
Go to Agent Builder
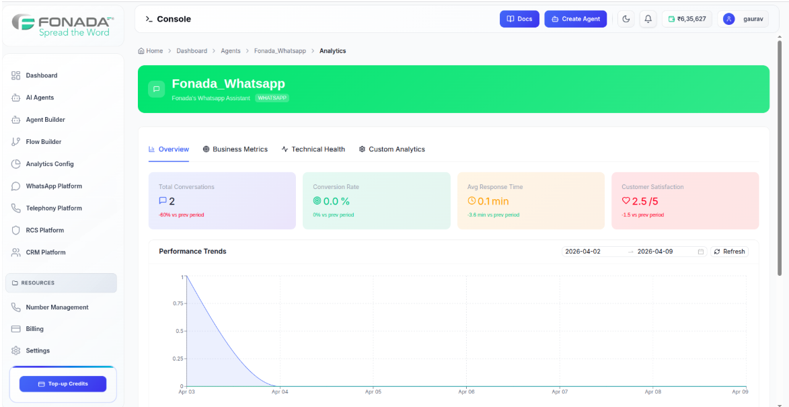pyautogui.click(x=45, y=120)
